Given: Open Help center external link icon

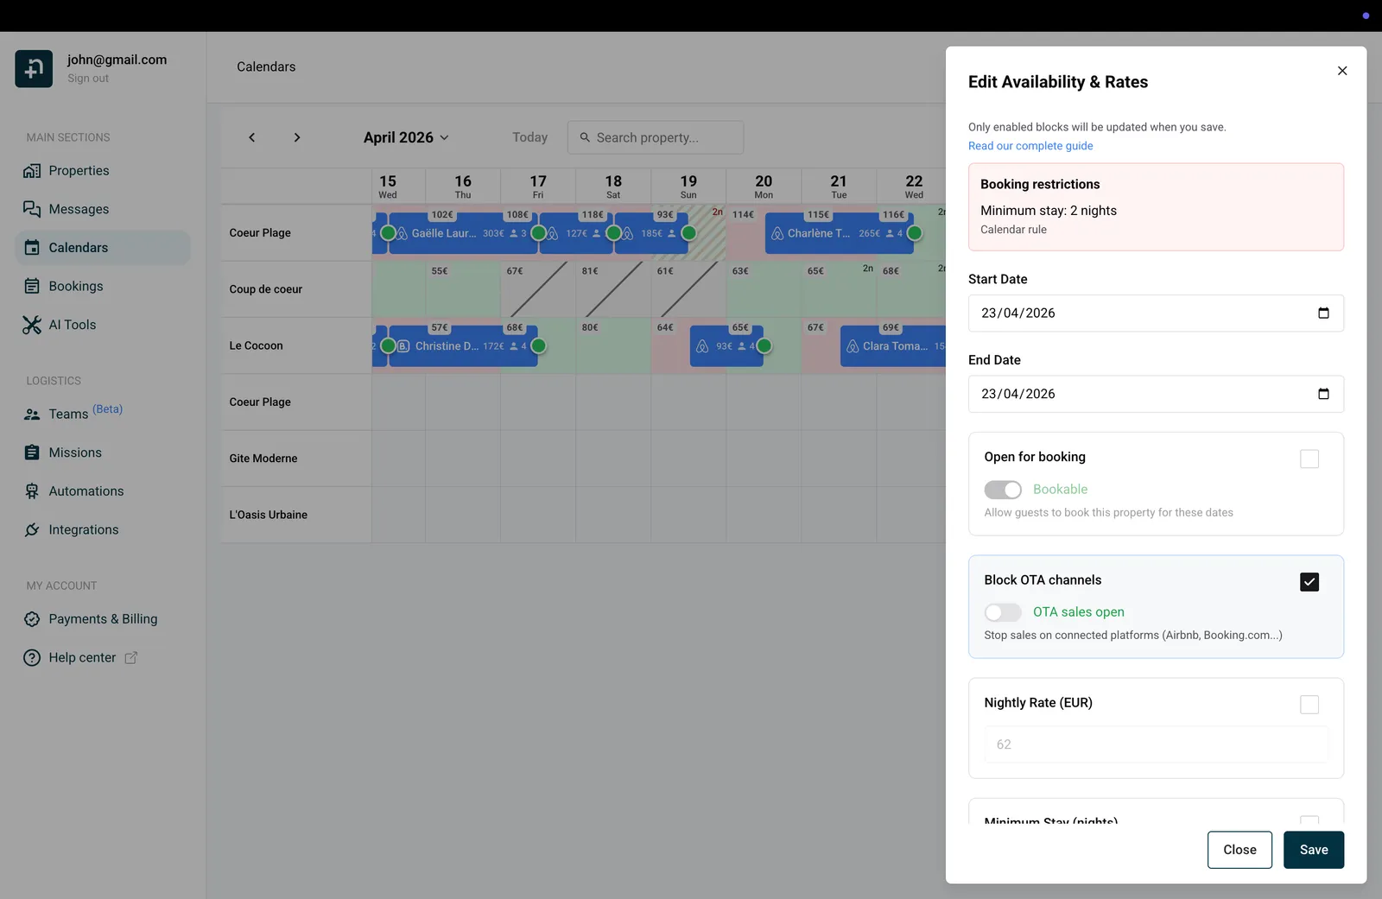Looking at the screenshot, I should tap(131, 658).
